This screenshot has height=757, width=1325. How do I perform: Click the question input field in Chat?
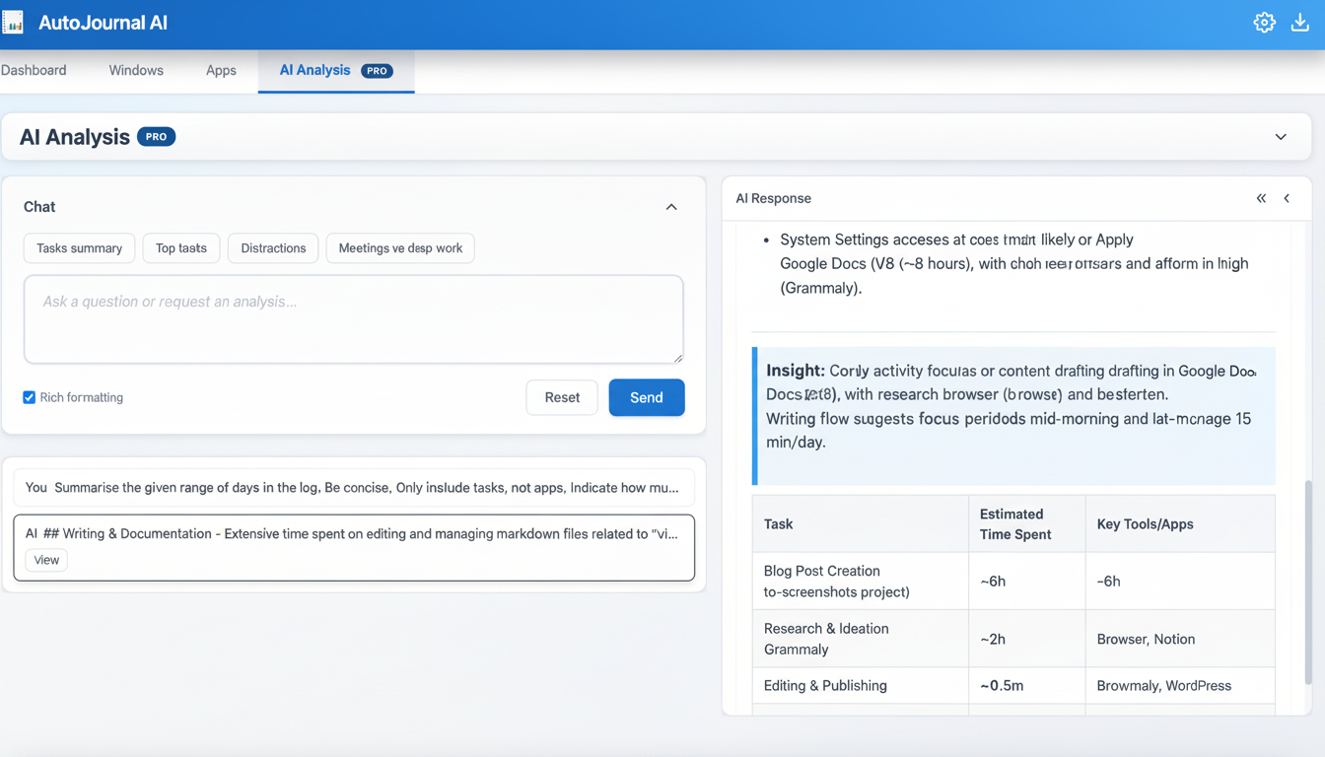point(354,318)
